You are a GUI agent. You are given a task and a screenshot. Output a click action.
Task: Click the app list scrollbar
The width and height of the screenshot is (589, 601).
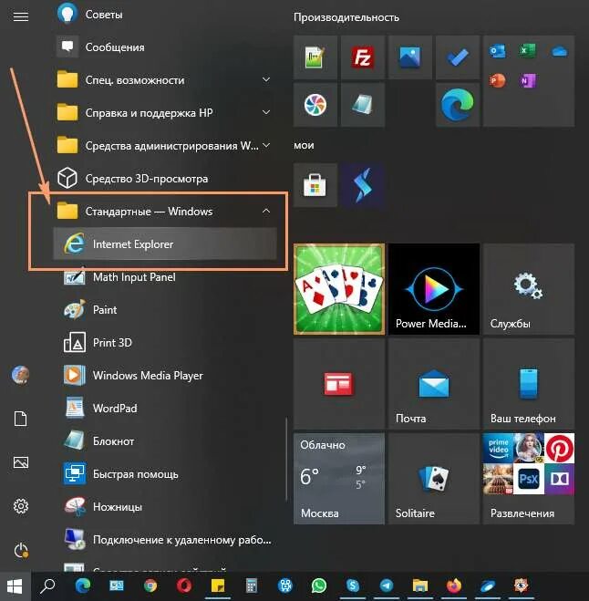click(286, 459)
